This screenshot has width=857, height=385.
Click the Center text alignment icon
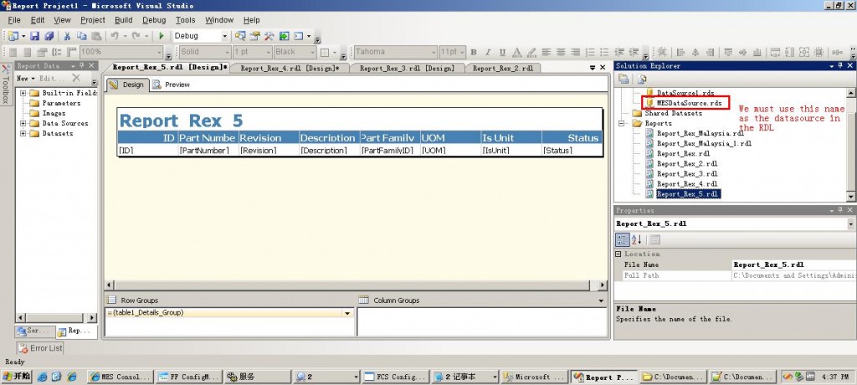561,53
